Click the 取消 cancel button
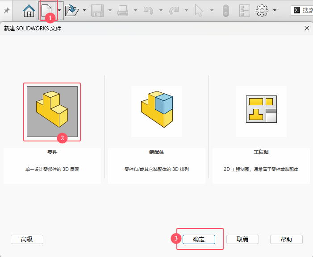This screenshot has height=257, width=313. tap(242, 239)
